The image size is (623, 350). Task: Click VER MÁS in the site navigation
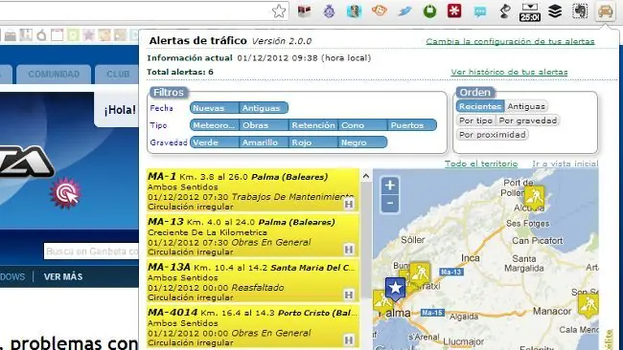(x=63, y=276)
